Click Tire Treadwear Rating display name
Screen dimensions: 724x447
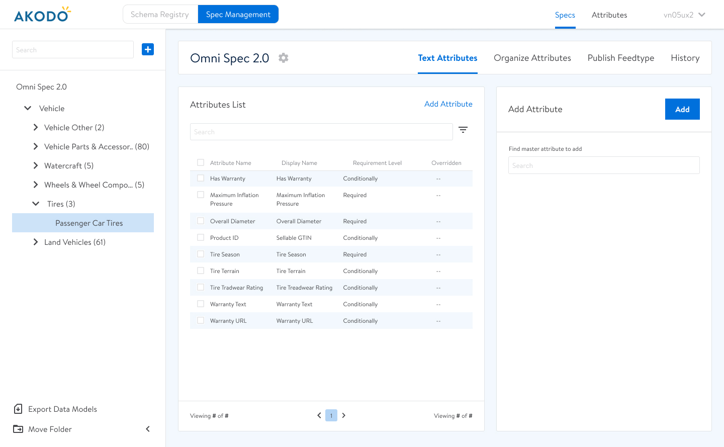coord(304,288)
